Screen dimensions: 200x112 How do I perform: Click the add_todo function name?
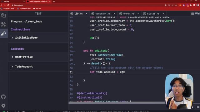pos(101,51)
